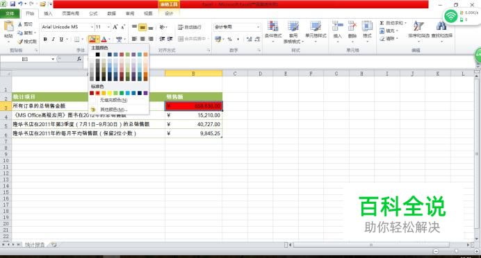Toggle align text right
The image size is (481, 258).
coord(150,39)
